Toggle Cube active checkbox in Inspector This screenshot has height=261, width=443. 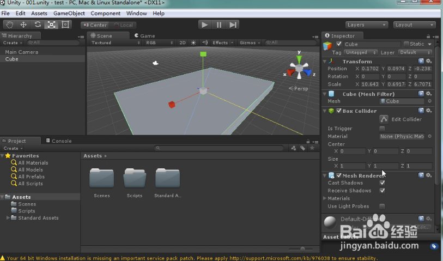[339, 44]
